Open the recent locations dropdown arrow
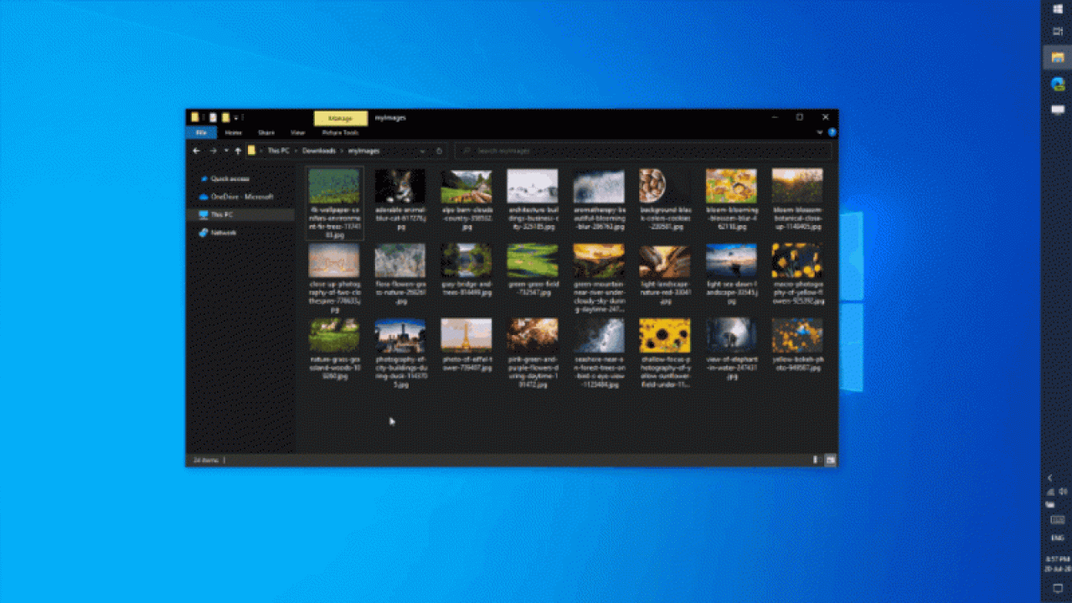 [x=225, y=151]
